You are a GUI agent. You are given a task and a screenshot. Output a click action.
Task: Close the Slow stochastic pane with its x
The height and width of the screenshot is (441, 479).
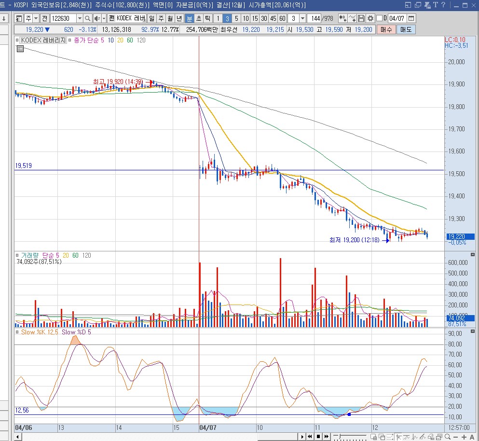click(x=472, y=331)
